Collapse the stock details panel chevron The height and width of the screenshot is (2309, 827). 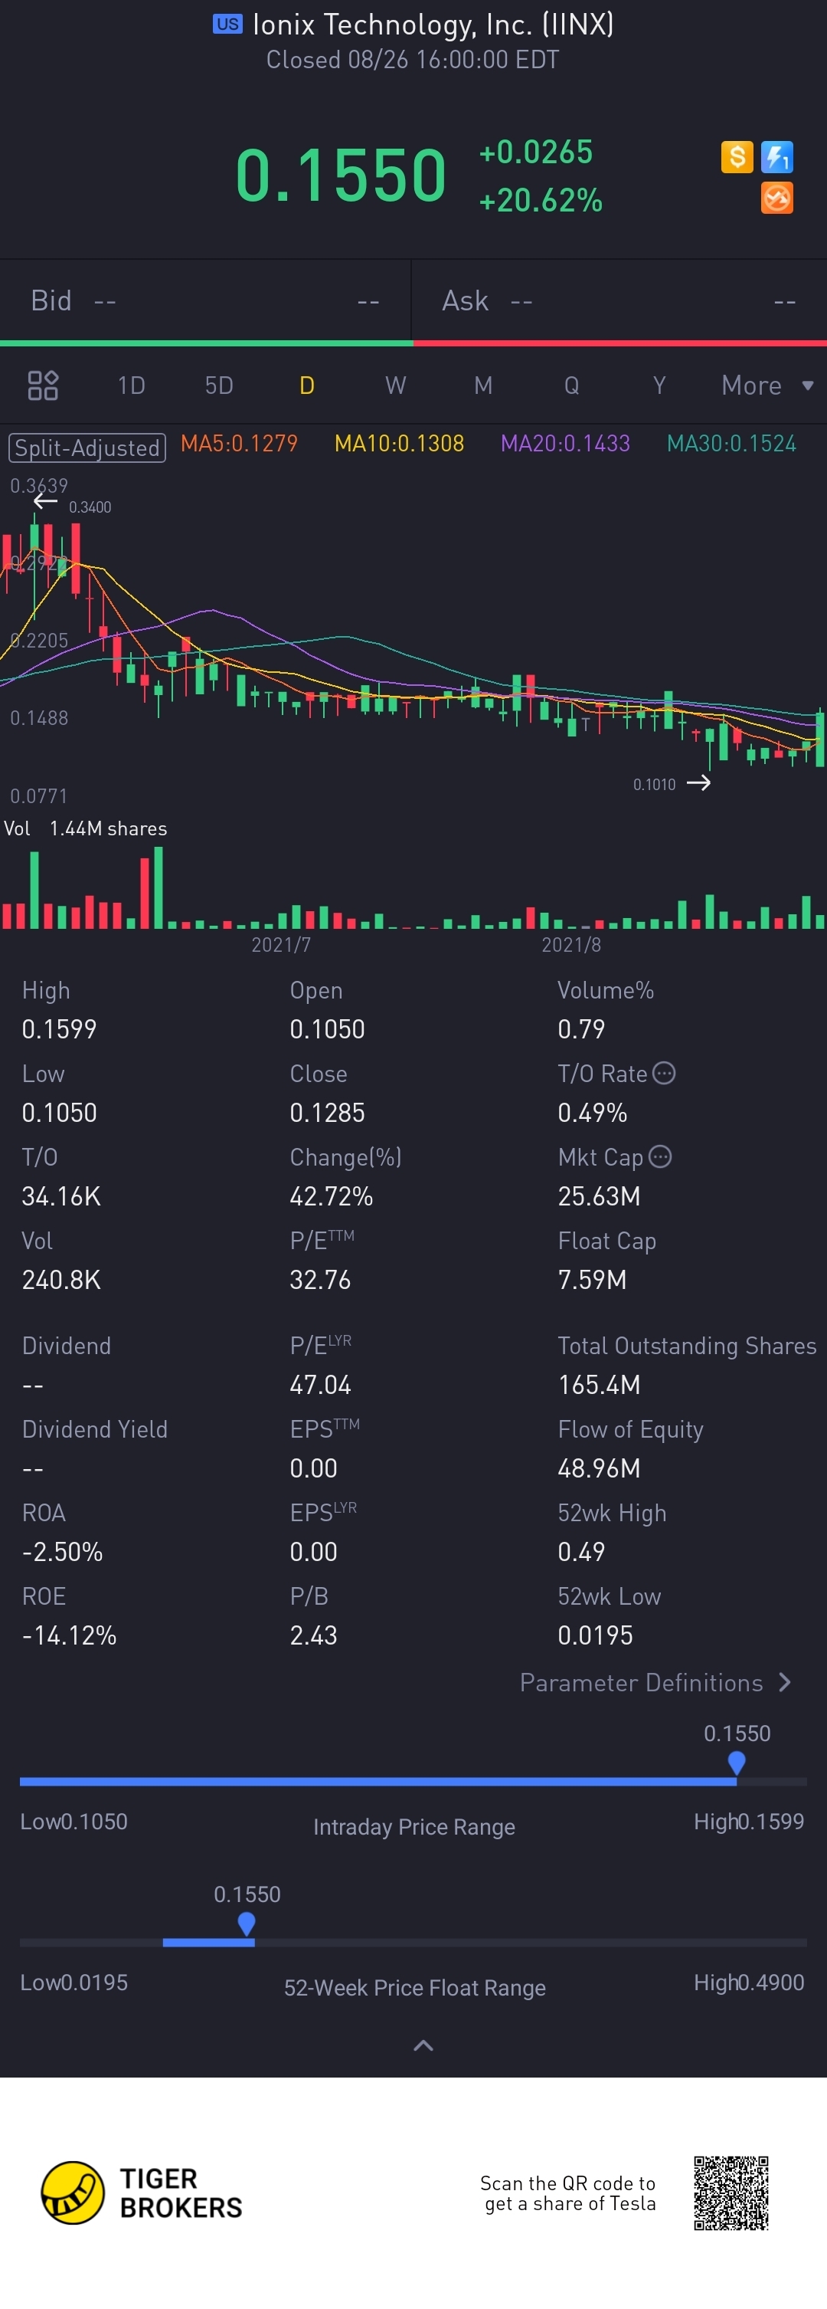(x=423, y=2045)
